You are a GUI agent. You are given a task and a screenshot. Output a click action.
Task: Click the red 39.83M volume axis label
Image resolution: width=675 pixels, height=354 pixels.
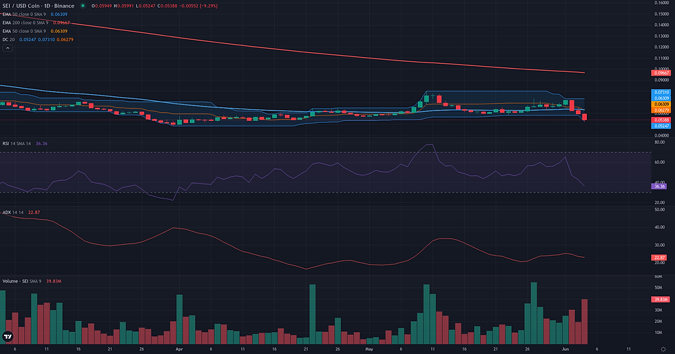[x=661, y=299]
